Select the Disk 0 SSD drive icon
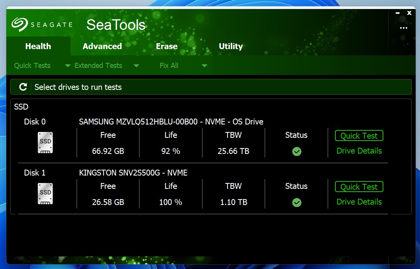 [x=45, y=143]
